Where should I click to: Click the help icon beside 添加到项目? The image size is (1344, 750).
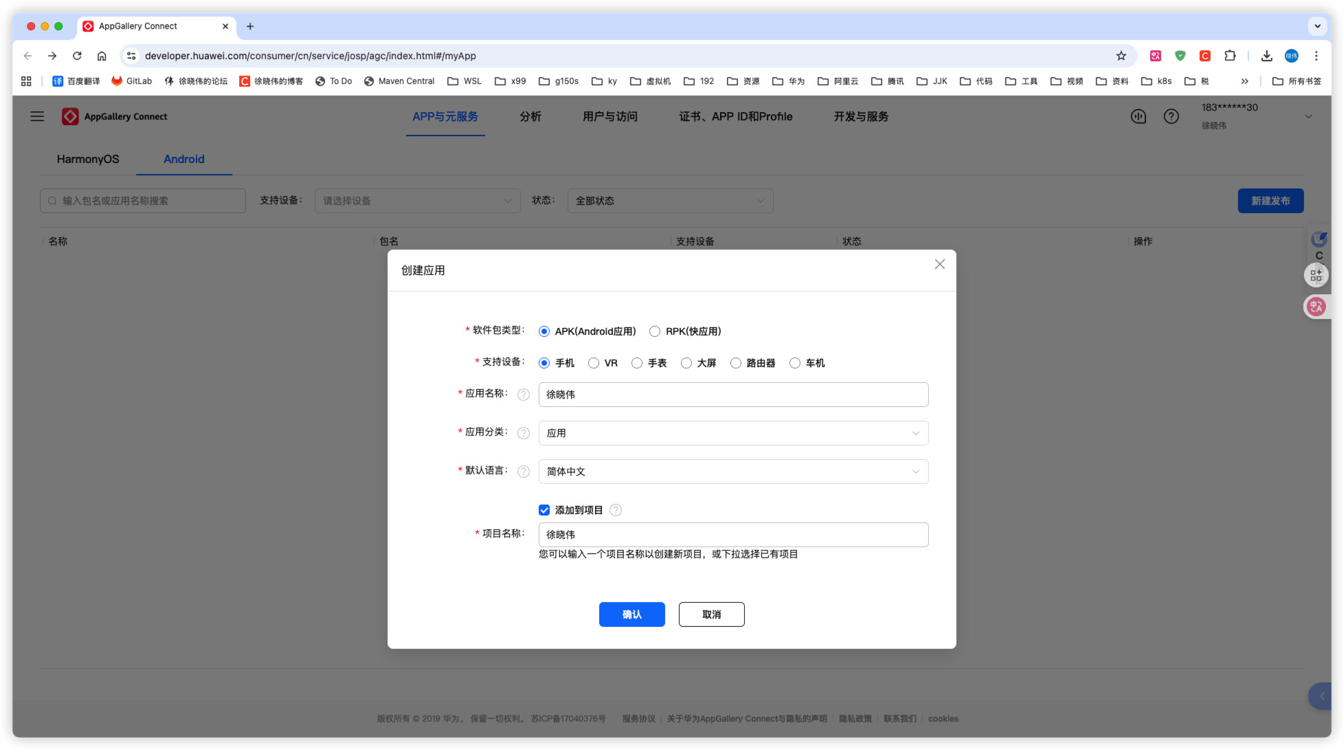click(616, 510)
